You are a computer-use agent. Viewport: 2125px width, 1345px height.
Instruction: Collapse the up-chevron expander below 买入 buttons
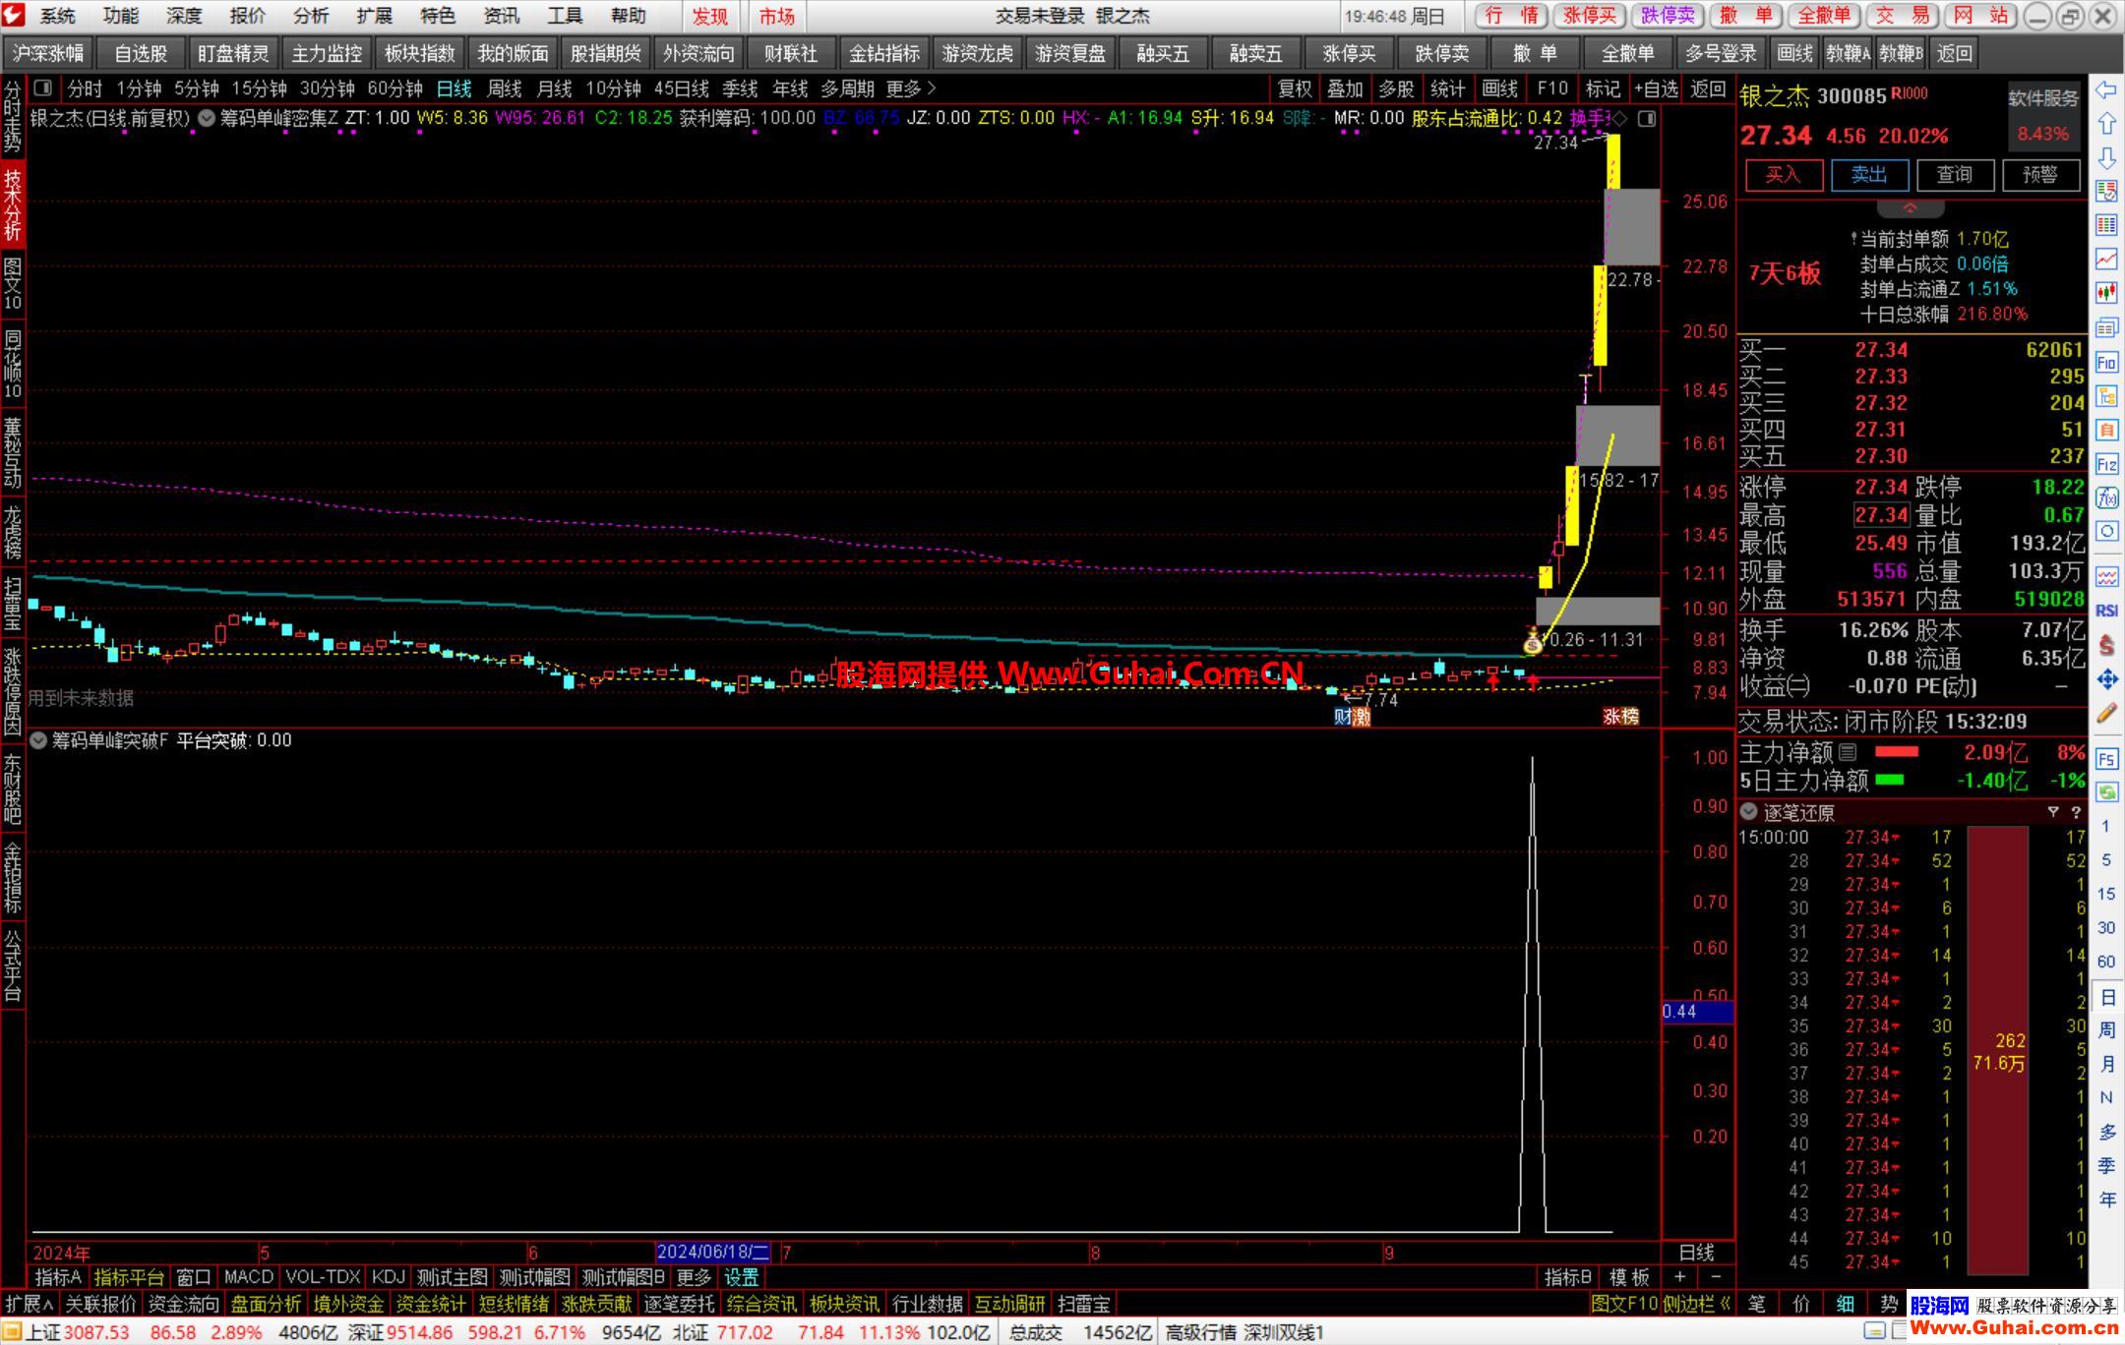click(1910, 208)
